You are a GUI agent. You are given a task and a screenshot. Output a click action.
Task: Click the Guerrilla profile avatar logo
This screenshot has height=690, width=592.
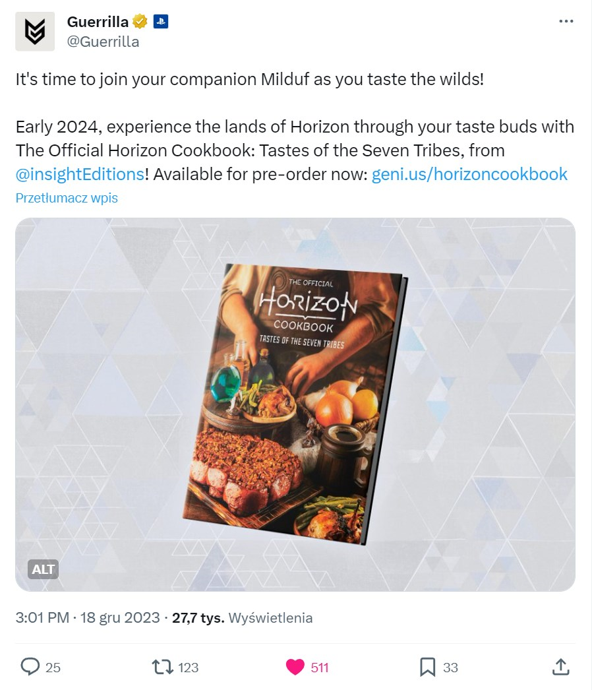pyautogui.click(x=35, y=31)
